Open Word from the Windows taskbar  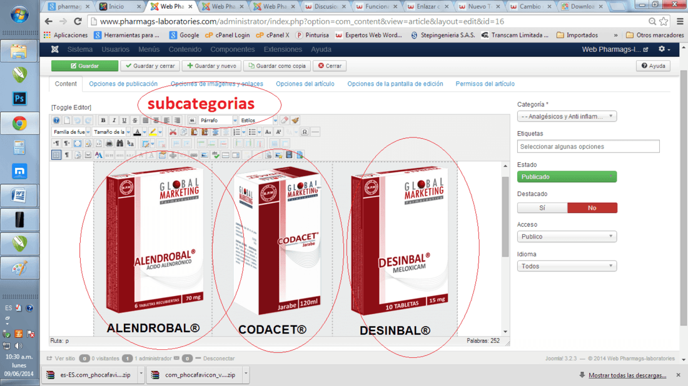click(19, 195)
